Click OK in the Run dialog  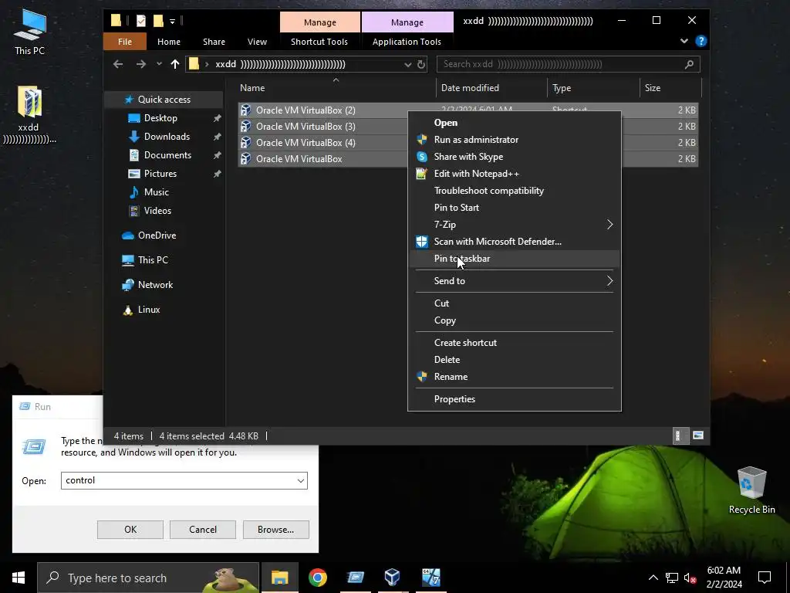(130, 530)
